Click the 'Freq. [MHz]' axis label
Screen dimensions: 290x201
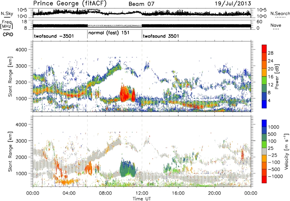(x=7, y=24)
